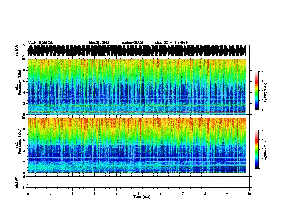The width and height of the screenshot is (281, 217).
Task: Click the ch.2 color scale bar
Action: click(257, 149)
